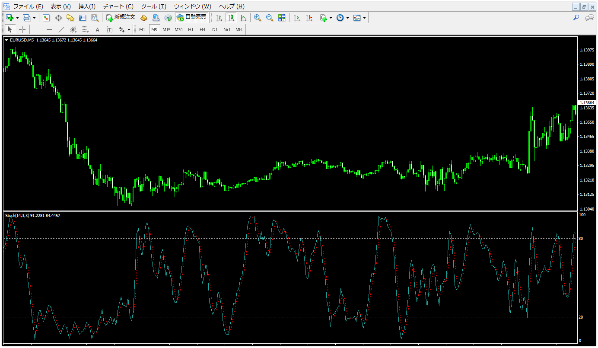Image resolution: width=598 pixels, height=348 pixels.
Task: Click the 新規注文 new order button
Action: click(x=121, y=18)
